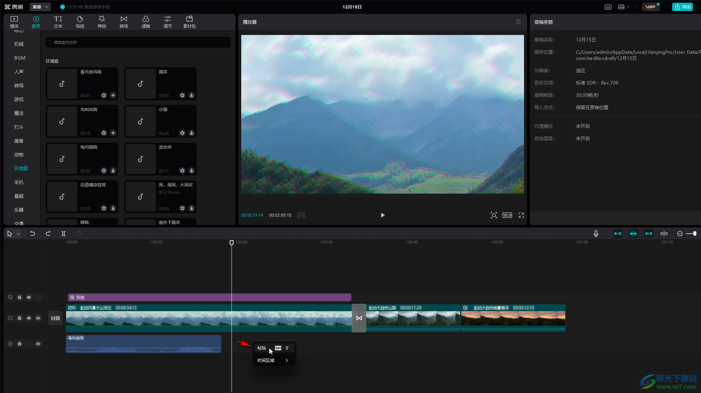Hide the effects track
Image resolution: width=701 pixels, height=393 pixels.
click(29, 297)
